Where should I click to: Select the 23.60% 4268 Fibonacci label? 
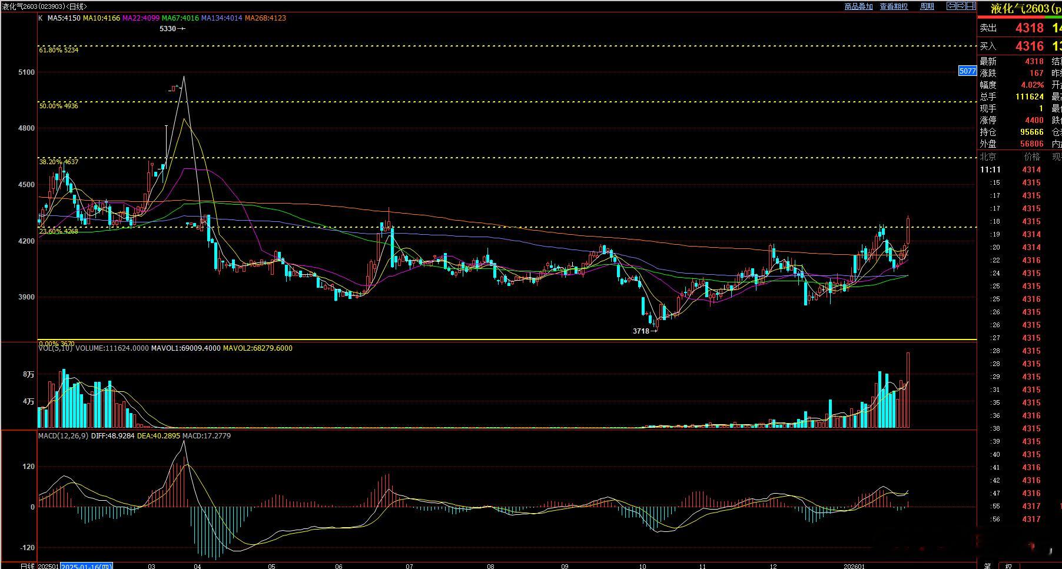pos(59,231)
